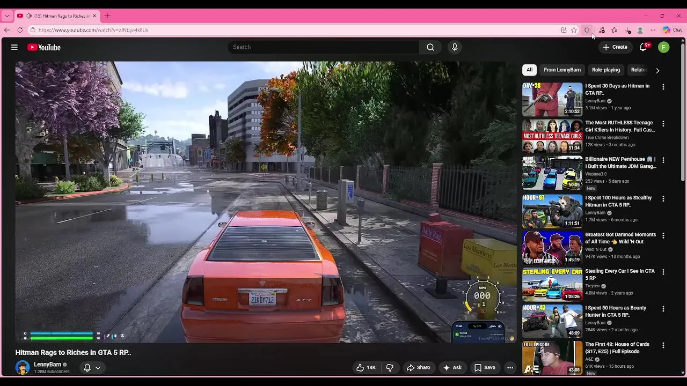Open the YouTube hamburger guide menu
Viewport: 687px width, 386px height.
click(14, 47)
